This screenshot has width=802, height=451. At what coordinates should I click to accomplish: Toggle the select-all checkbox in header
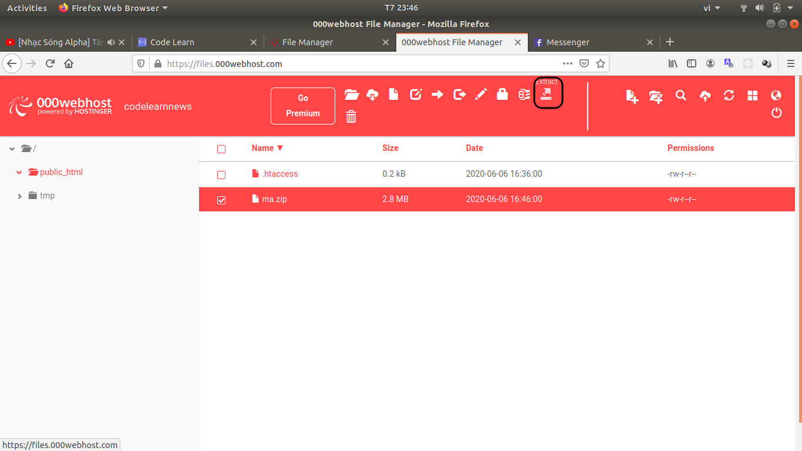pos(221,149)
